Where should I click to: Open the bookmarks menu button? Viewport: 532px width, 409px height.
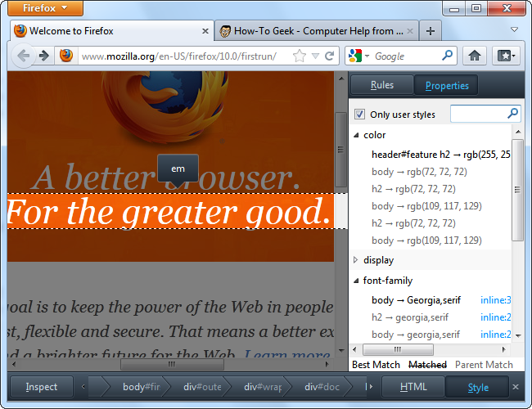click(x=506, y=56)
